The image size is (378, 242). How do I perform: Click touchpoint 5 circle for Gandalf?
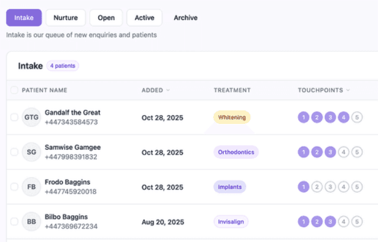pos(357,117)
